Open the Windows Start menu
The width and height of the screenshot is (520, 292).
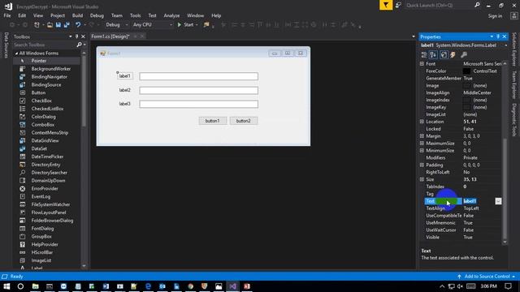pos(6,286)
